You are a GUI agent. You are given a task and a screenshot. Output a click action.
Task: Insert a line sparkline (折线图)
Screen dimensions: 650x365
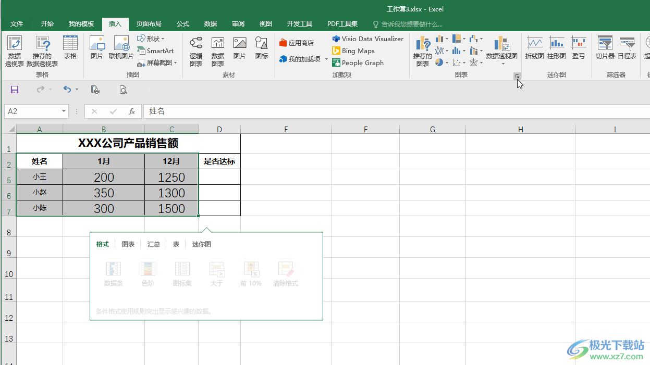coord(534,47)
